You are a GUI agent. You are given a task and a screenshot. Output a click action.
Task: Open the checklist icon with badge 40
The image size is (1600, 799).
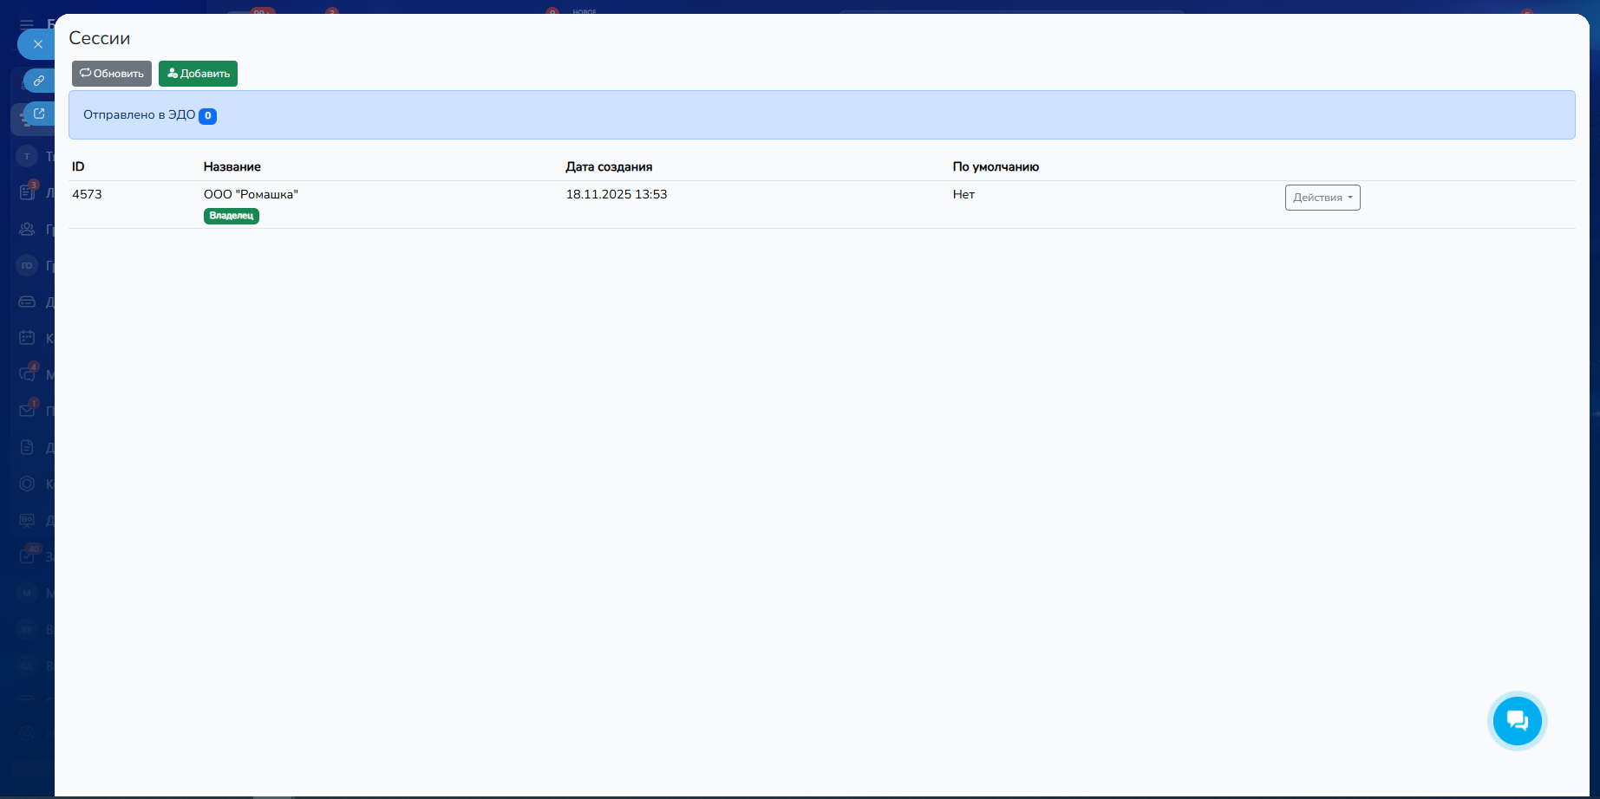28,555
